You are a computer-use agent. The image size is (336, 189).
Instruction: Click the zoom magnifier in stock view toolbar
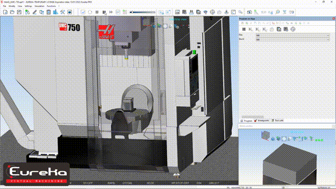(289, 139)
